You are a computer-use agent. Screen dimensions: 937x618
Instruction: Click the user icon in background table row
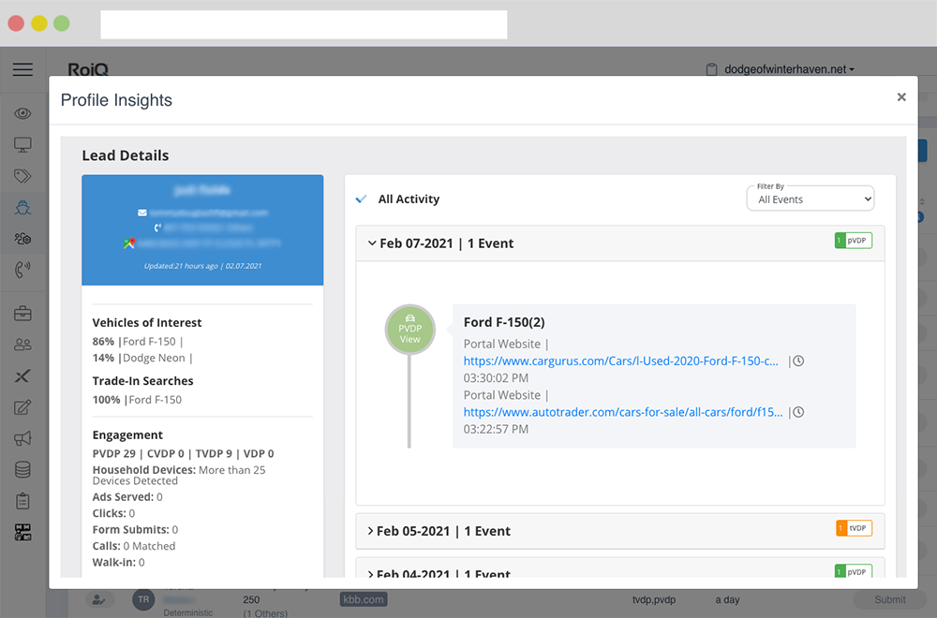[x=100, y=599]
